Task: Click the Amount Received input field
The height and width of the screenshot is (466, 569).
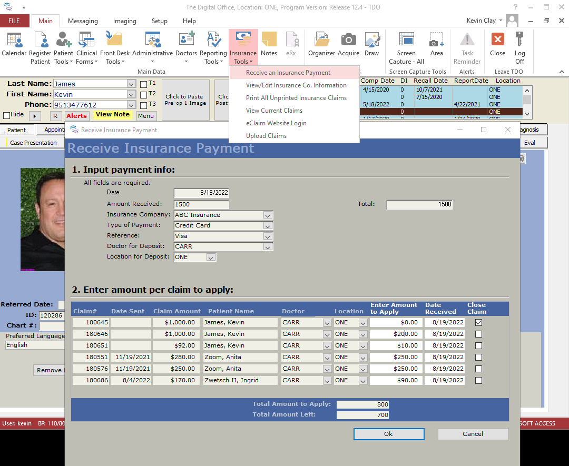Action: point(201,204)
